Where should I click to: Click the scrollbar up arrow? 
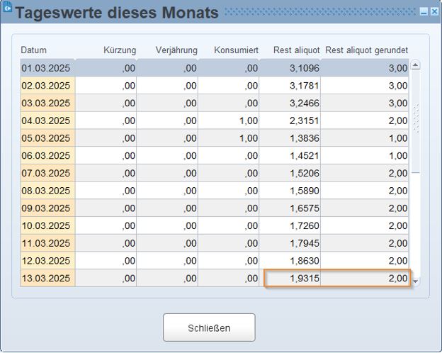click(416, 65)
